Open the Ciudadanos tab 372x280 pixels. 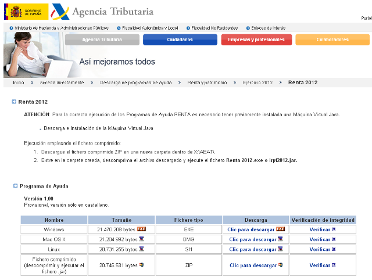pos(180,40)
